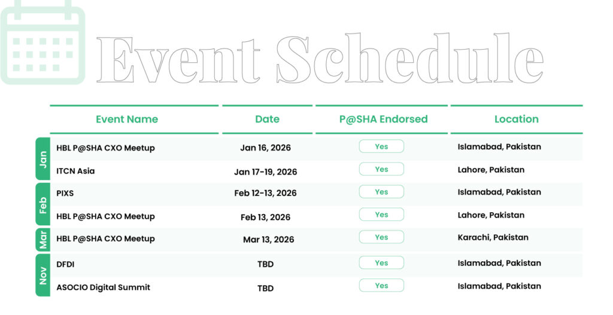
Task: Open the PIXS event name
Action: click(65, 193)
